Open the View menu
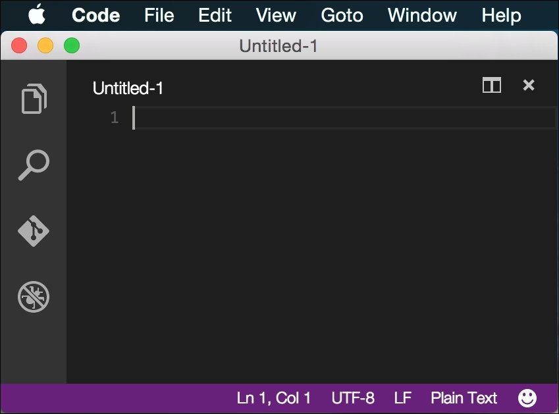Screen dimensions: 559x414 coord(276,15)
